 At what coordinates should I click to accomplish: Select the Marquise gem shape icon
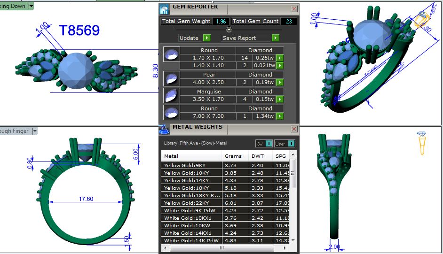pyautogui.click(x=171, y=95)
